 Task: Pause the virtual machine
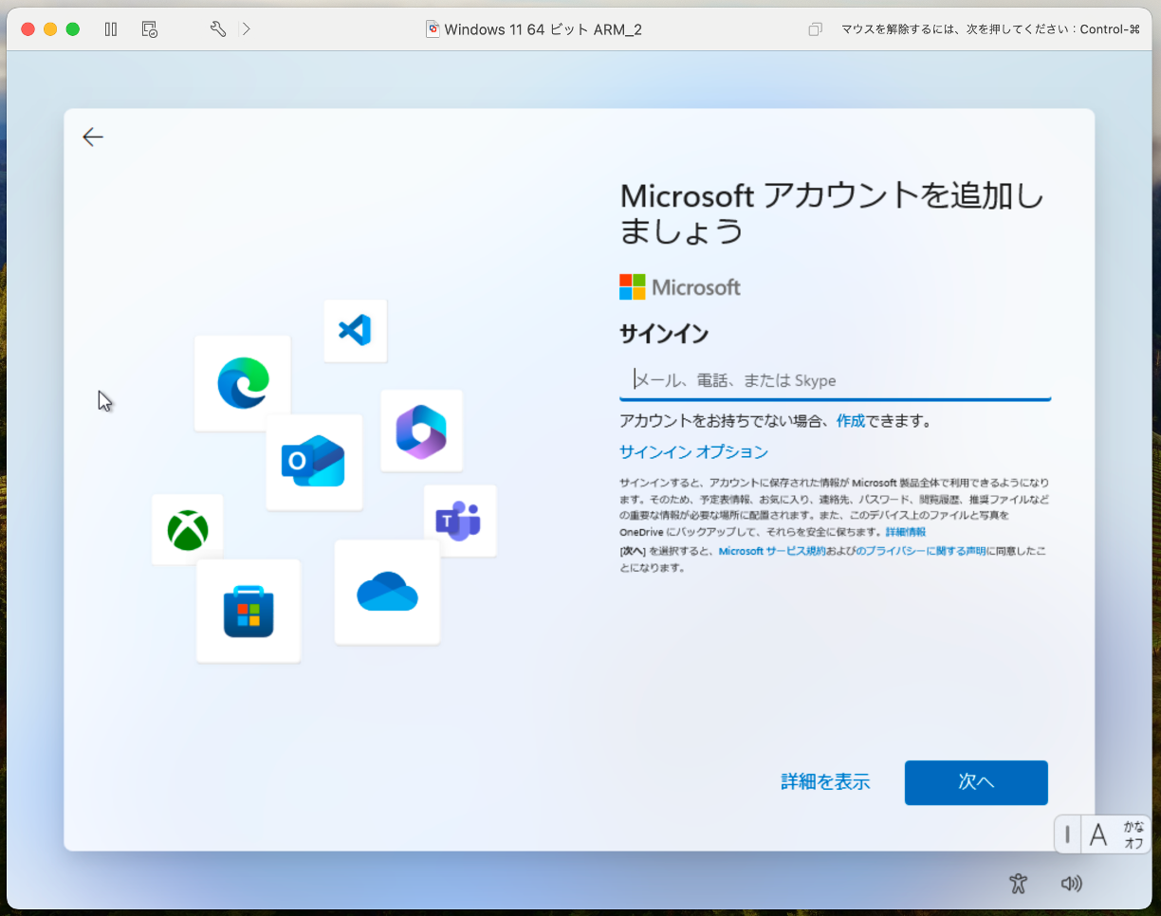click(111, 29)
